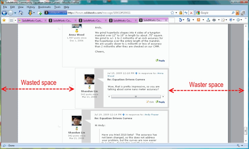The width and height of the screenshot is (249, 149).
Task: Open the Edit menu
Action: click(12, 7)
